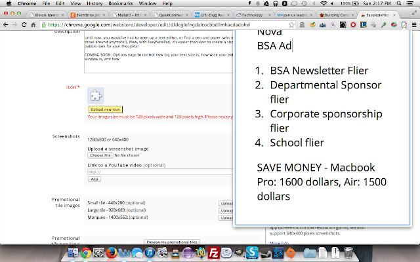Reload the page with the refresh icon
The width and height of the screenshot is (420, 262).
pyautogui.click(x=24, y=25)
